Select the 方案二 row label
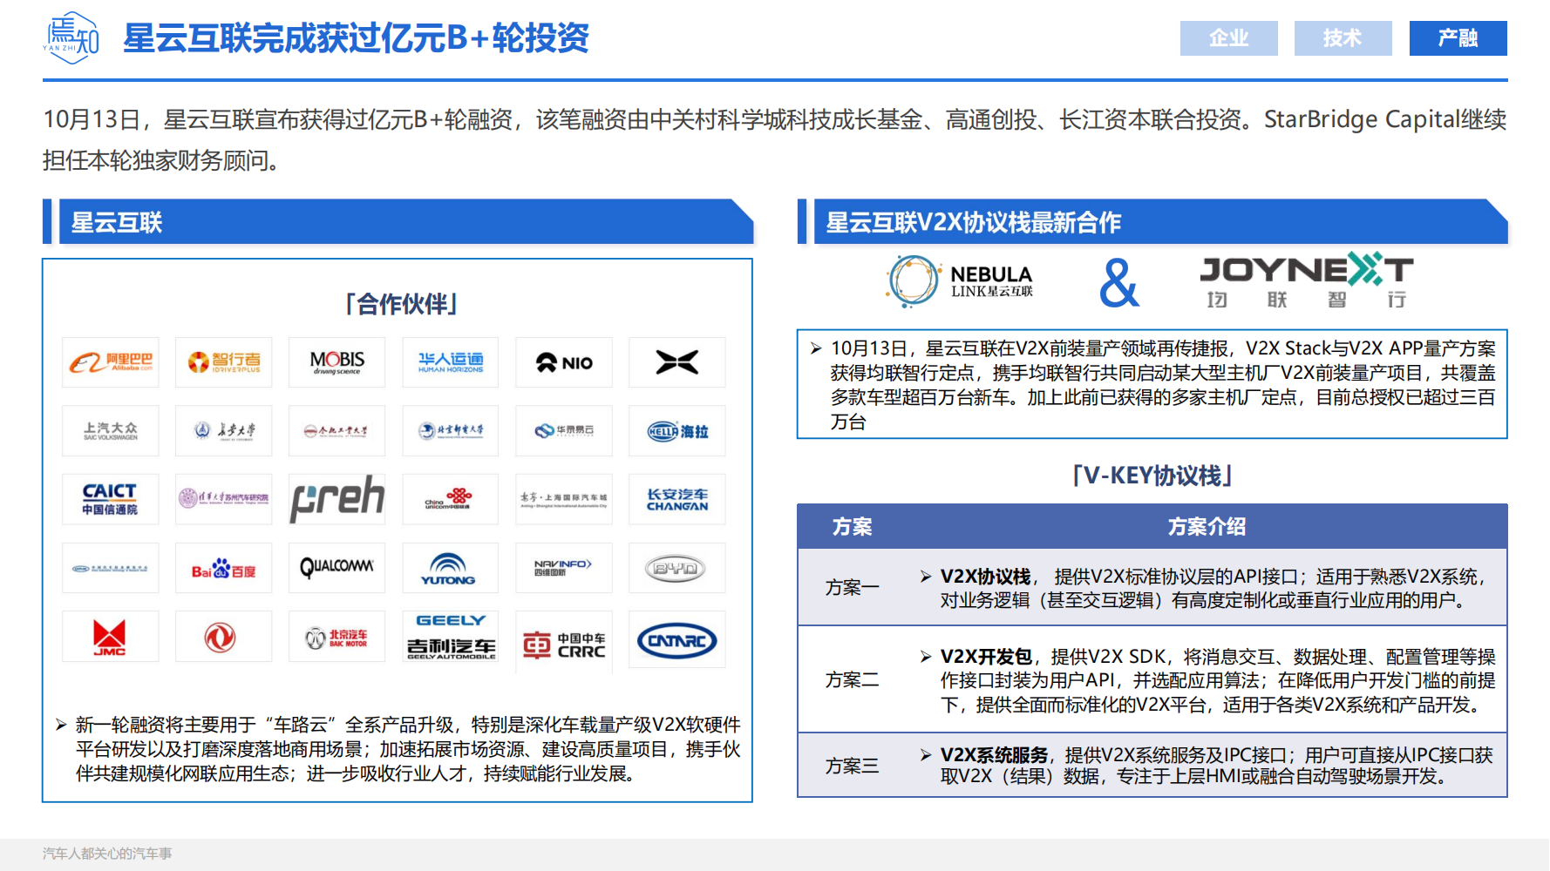Screen dimensions: 1550x871 pyautogui.click(x=852, y=679)
